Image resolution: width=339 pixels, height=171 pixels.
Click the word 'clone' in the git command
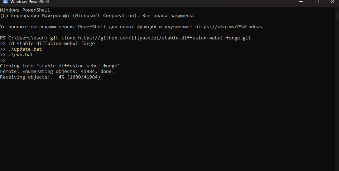pos(68,38)
